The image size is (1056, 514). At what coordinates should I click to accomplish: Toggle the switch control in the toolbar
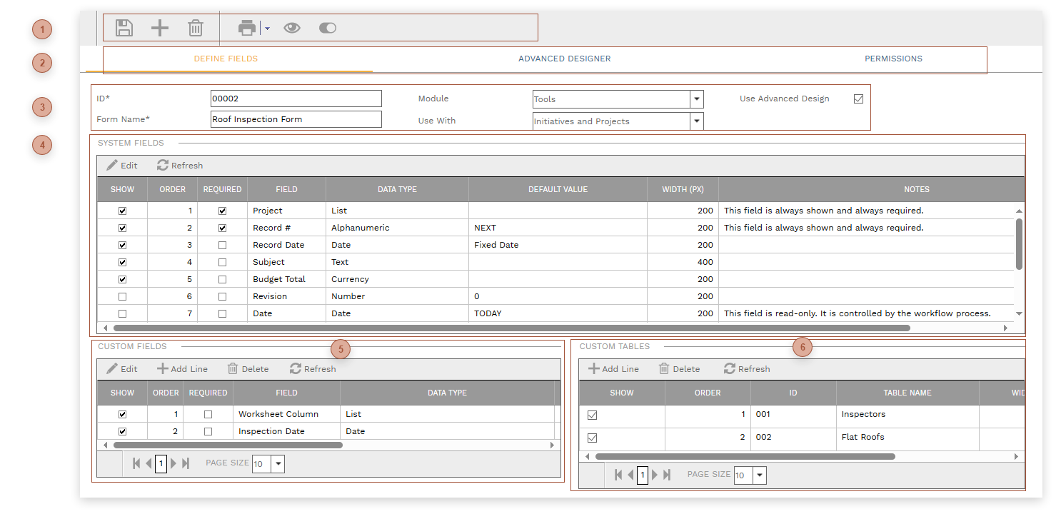pyautogui.click(x=327, y=27)
